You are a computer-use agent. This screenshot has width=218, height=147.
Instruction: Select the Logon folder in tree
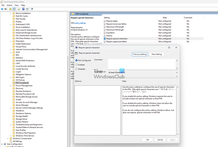(x=18, y=72)
